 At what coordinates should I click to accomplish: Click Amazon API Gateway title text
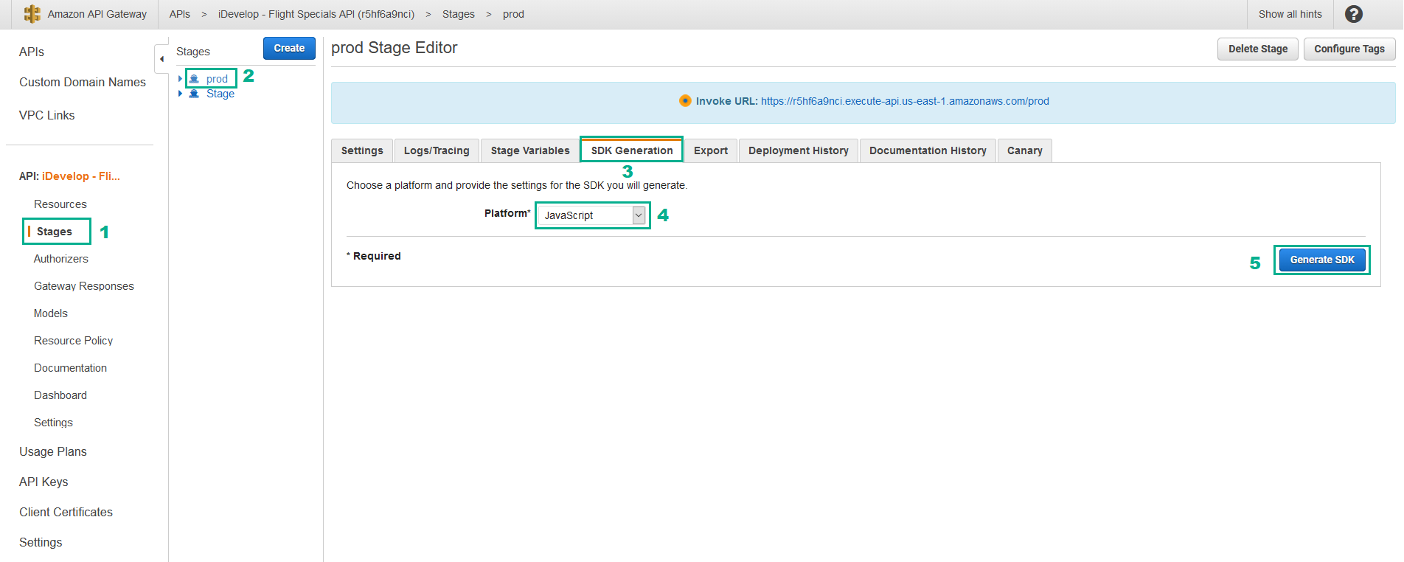(97, 14)
